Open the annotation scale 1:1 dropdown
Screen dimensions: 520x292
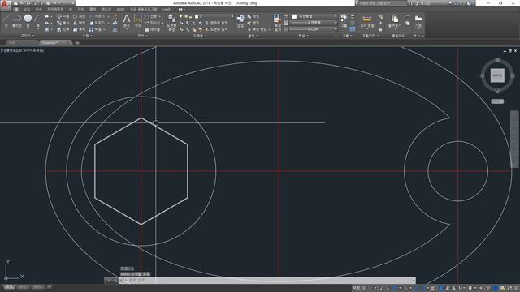tap(461, 288)
